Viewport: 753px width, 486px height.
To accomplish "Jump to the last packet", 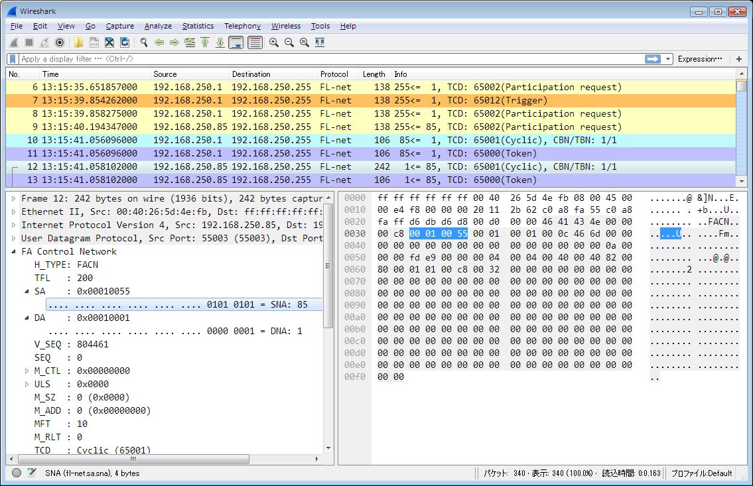I will pyautogui.click(x=220, y=42).
